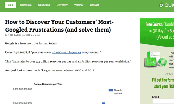The height and width of the screenshot is (104, 174).
Task: Open the Blog tab
Action: pos(10,5)
